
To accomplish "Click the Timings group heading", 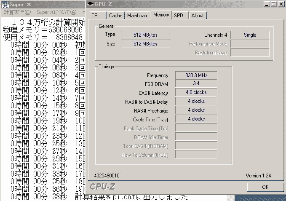I will coord(106,67).
